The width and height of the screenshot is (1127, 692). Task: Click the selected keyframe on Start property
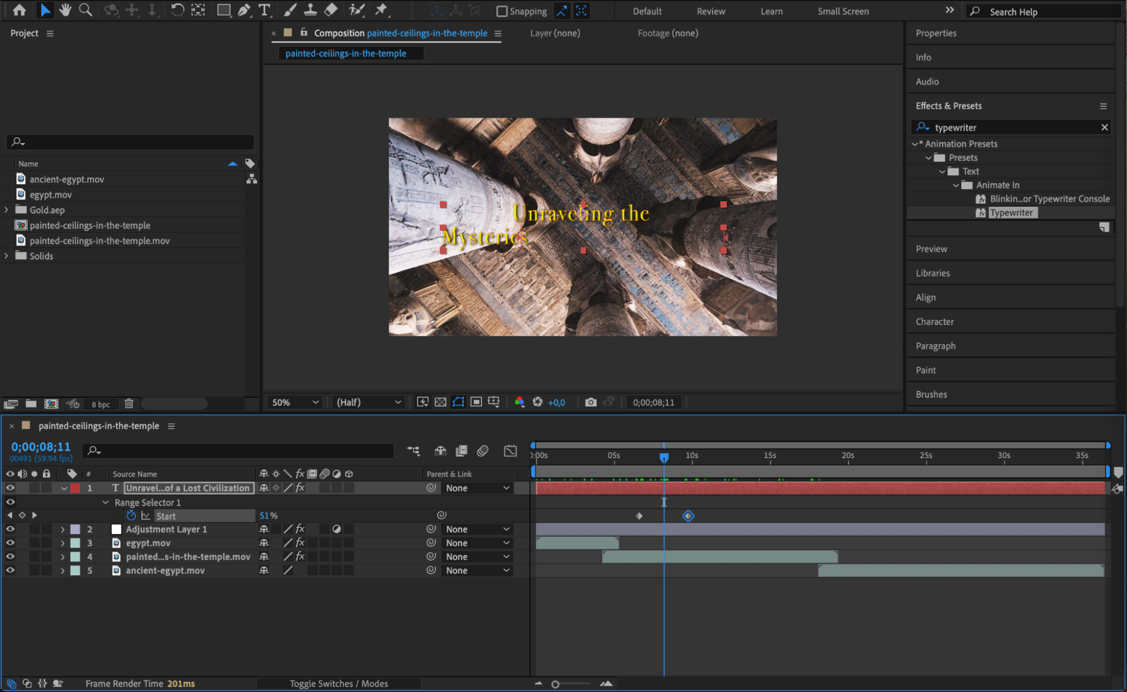point(688,516)
